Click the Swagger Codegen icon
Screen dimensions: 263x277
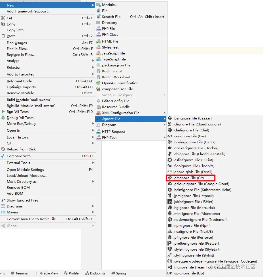[x=170, y=261]
